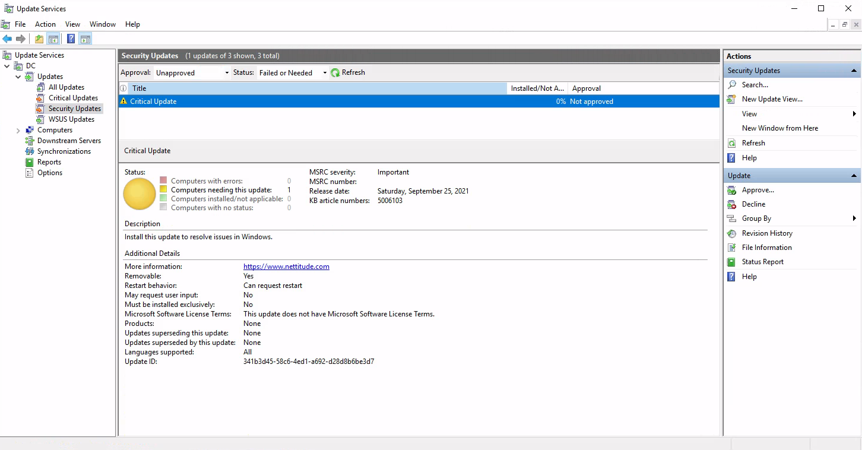Image resolution: width=862 pixels, height=450 pixels.
Task: Click Help under Security Updates actions
Action: point(749,158)
